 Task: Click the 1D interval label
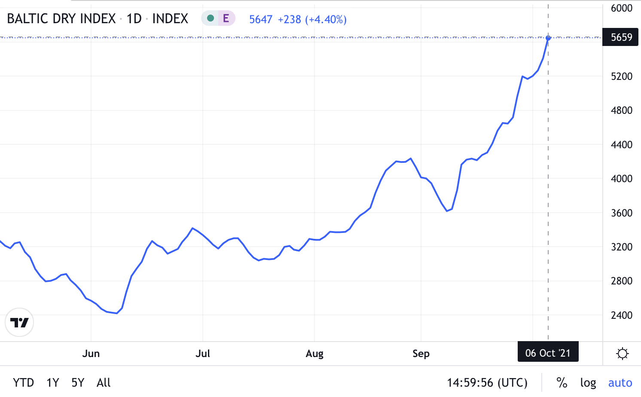point(134,18)
